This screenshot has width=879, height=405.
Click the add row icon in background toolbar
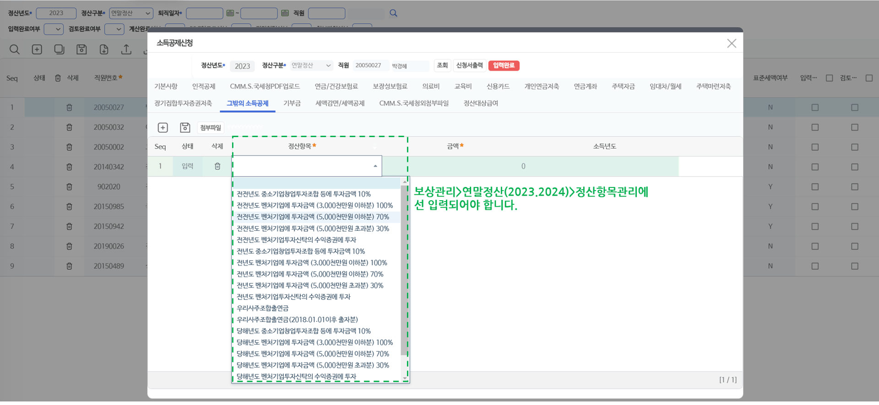pos(37,49)
